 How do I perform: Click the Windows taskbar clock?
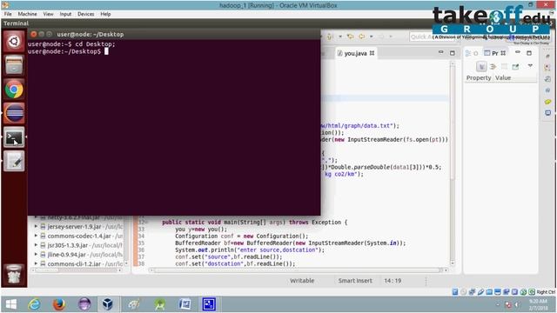click(x=538, y=304)
